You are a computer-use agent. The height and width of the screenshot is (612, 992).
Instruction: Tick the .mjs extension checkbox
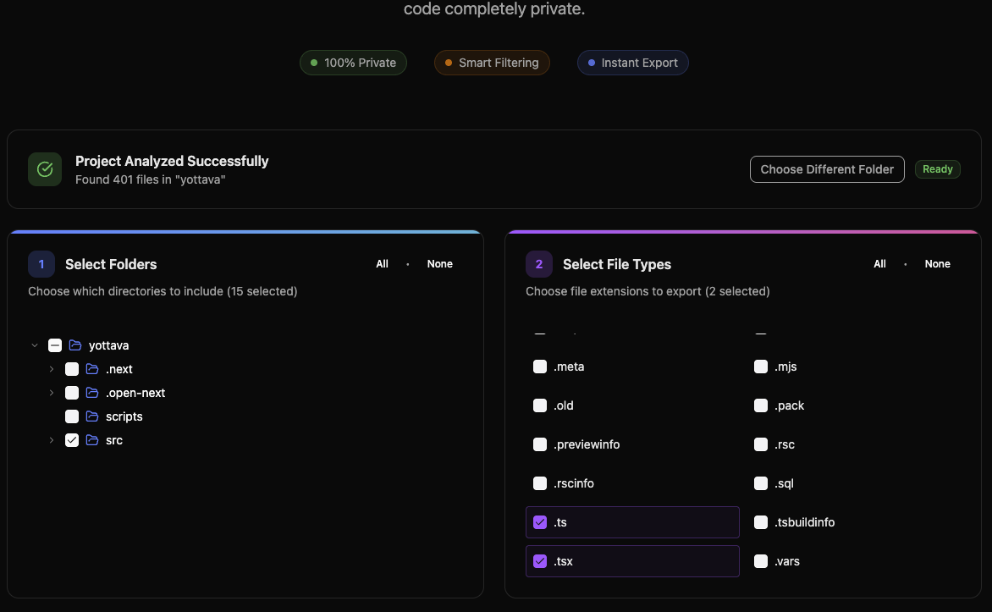pos(761,367)
